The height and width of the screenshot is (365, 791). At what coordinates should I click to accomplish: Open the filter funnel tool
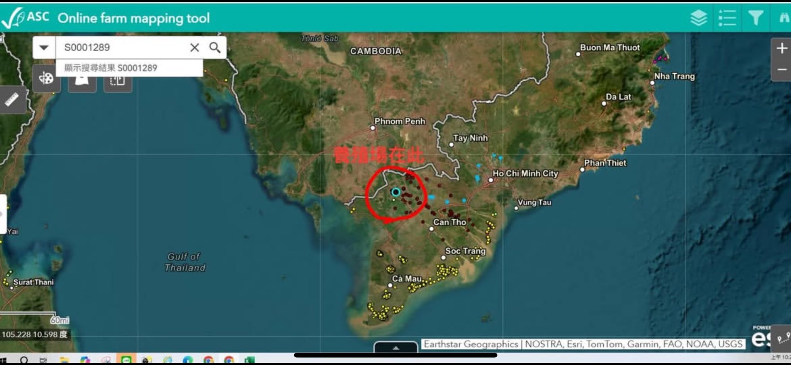(755, 18)
